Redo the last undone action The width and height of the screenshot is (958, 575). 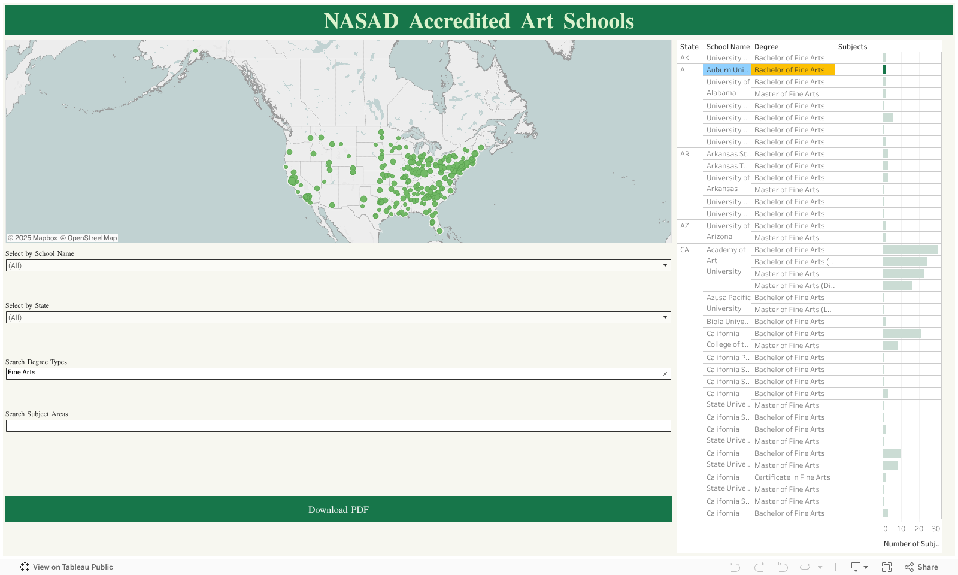pyautogui.click(x=759, y=567)
